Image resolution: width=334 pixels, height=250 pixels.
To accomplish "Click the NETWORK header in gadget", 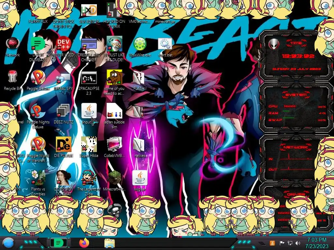I will pyautogui.click(x=296, y=147).
